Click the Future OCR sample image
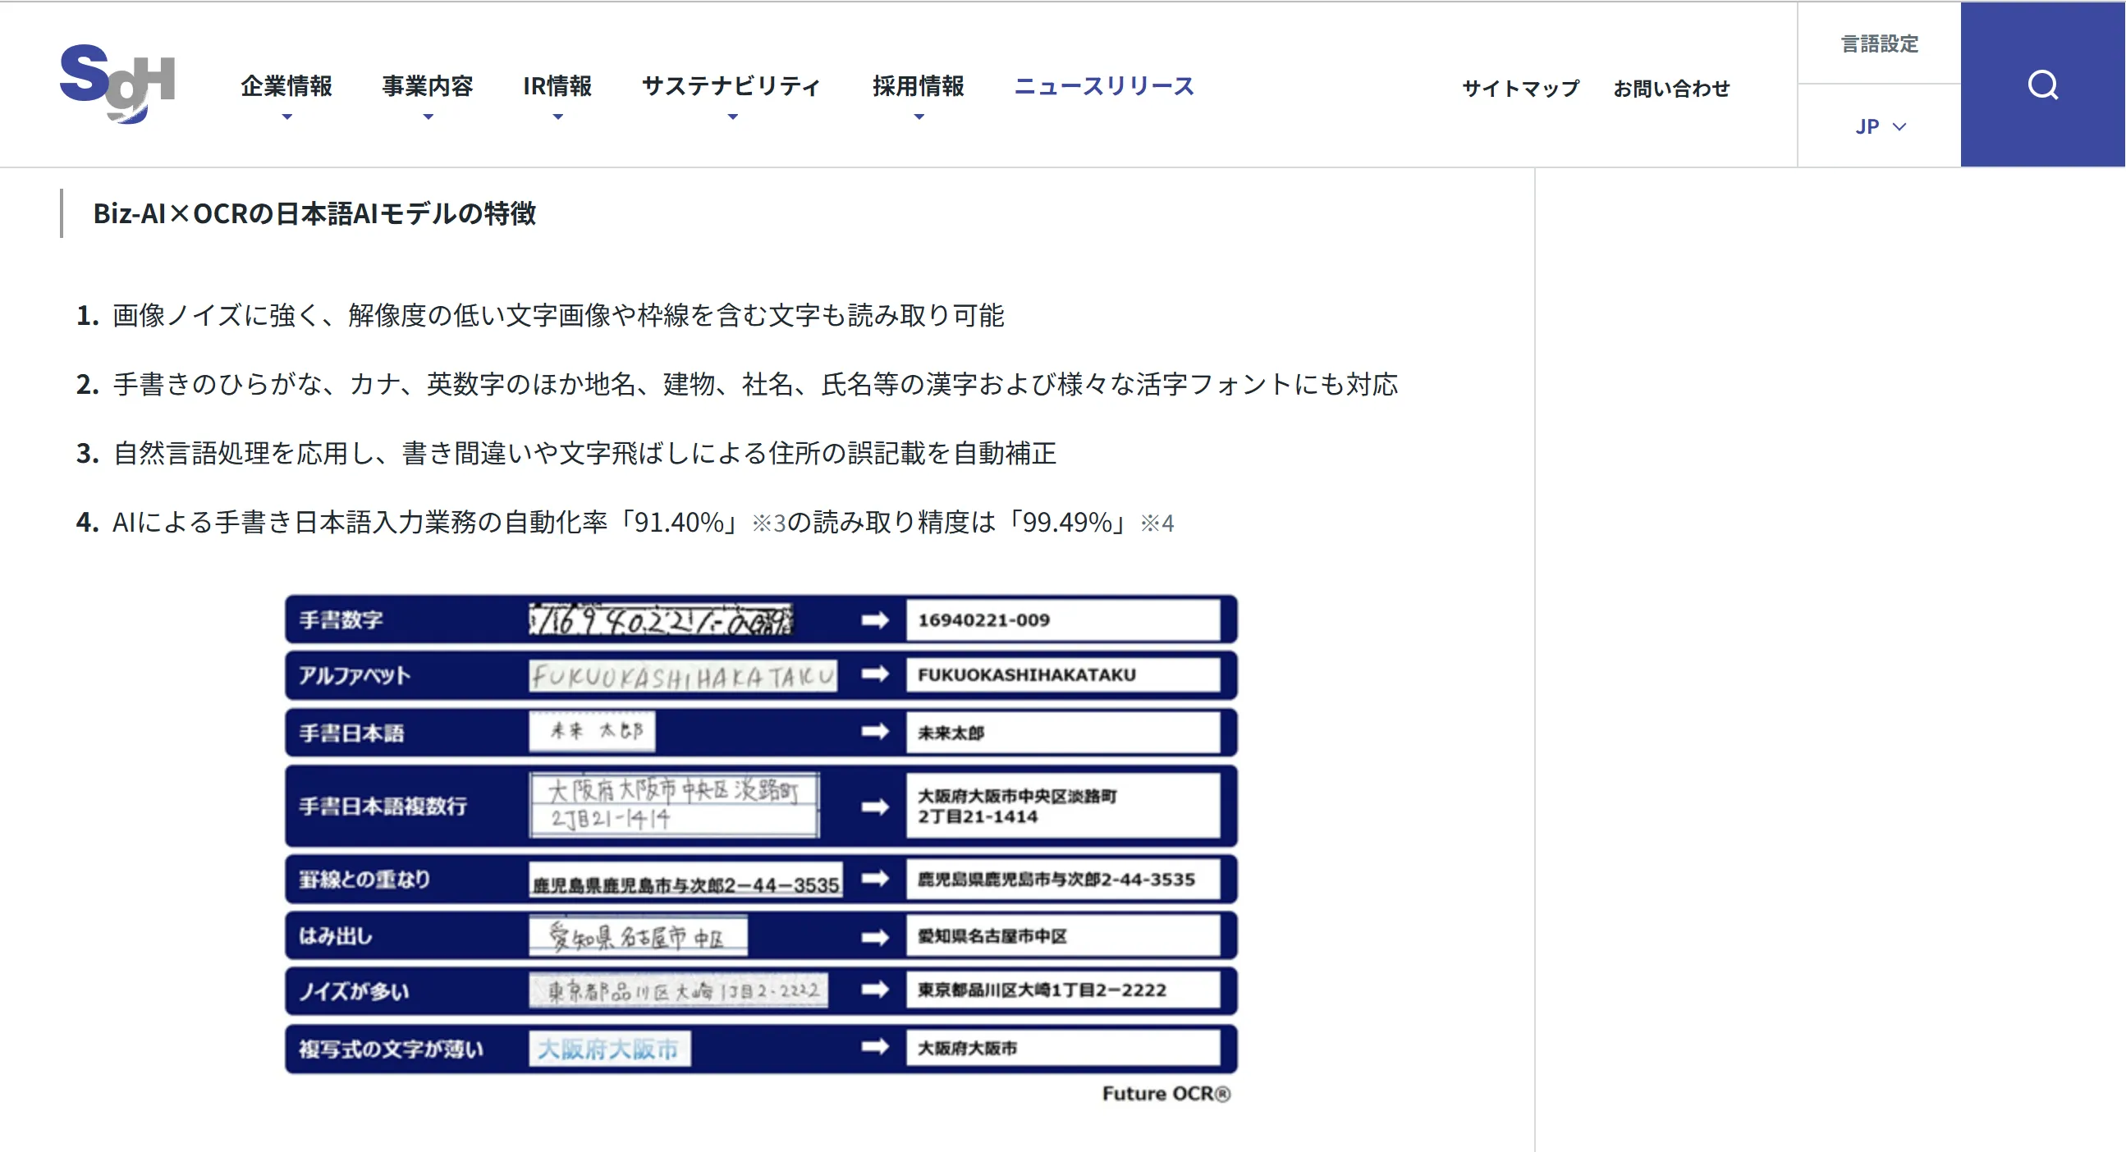 point(761,848)
